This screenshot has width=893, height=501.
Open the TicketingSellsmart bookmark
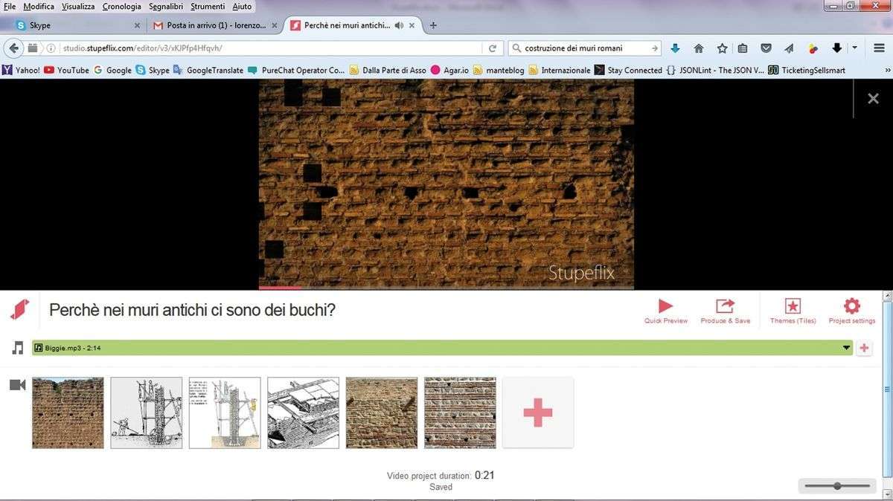(x=807, y=70)
